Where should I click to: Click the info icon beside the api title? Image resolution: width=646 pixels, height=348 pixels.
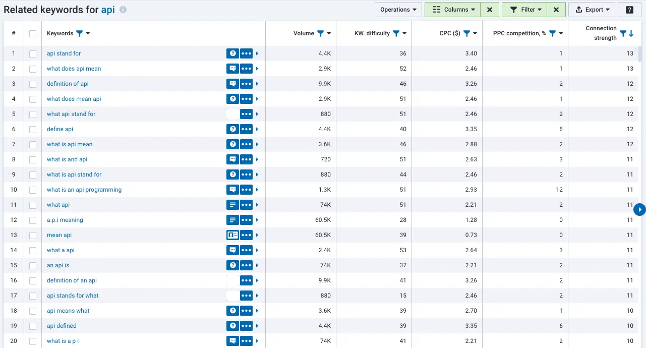124,10
